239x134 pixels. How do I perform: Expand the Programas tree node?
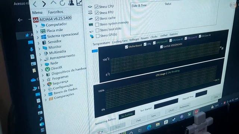click(x=43, y=80)
